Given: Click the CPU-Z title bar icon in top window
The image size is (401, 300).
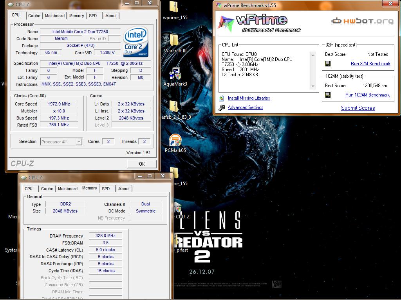Looking at the screenshot, I should click(11, 4).
